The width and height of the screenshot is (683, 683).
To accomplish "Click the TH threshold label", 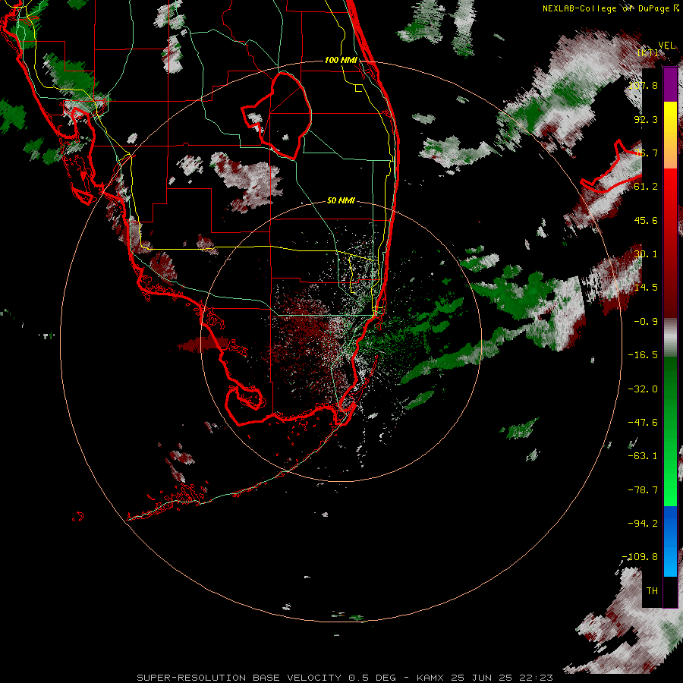I will [x=652, y=591].
